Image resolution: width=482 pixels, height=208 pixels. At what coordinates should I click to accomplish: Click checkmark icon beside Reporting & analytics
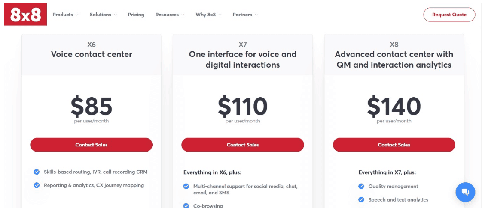point(37,185)
